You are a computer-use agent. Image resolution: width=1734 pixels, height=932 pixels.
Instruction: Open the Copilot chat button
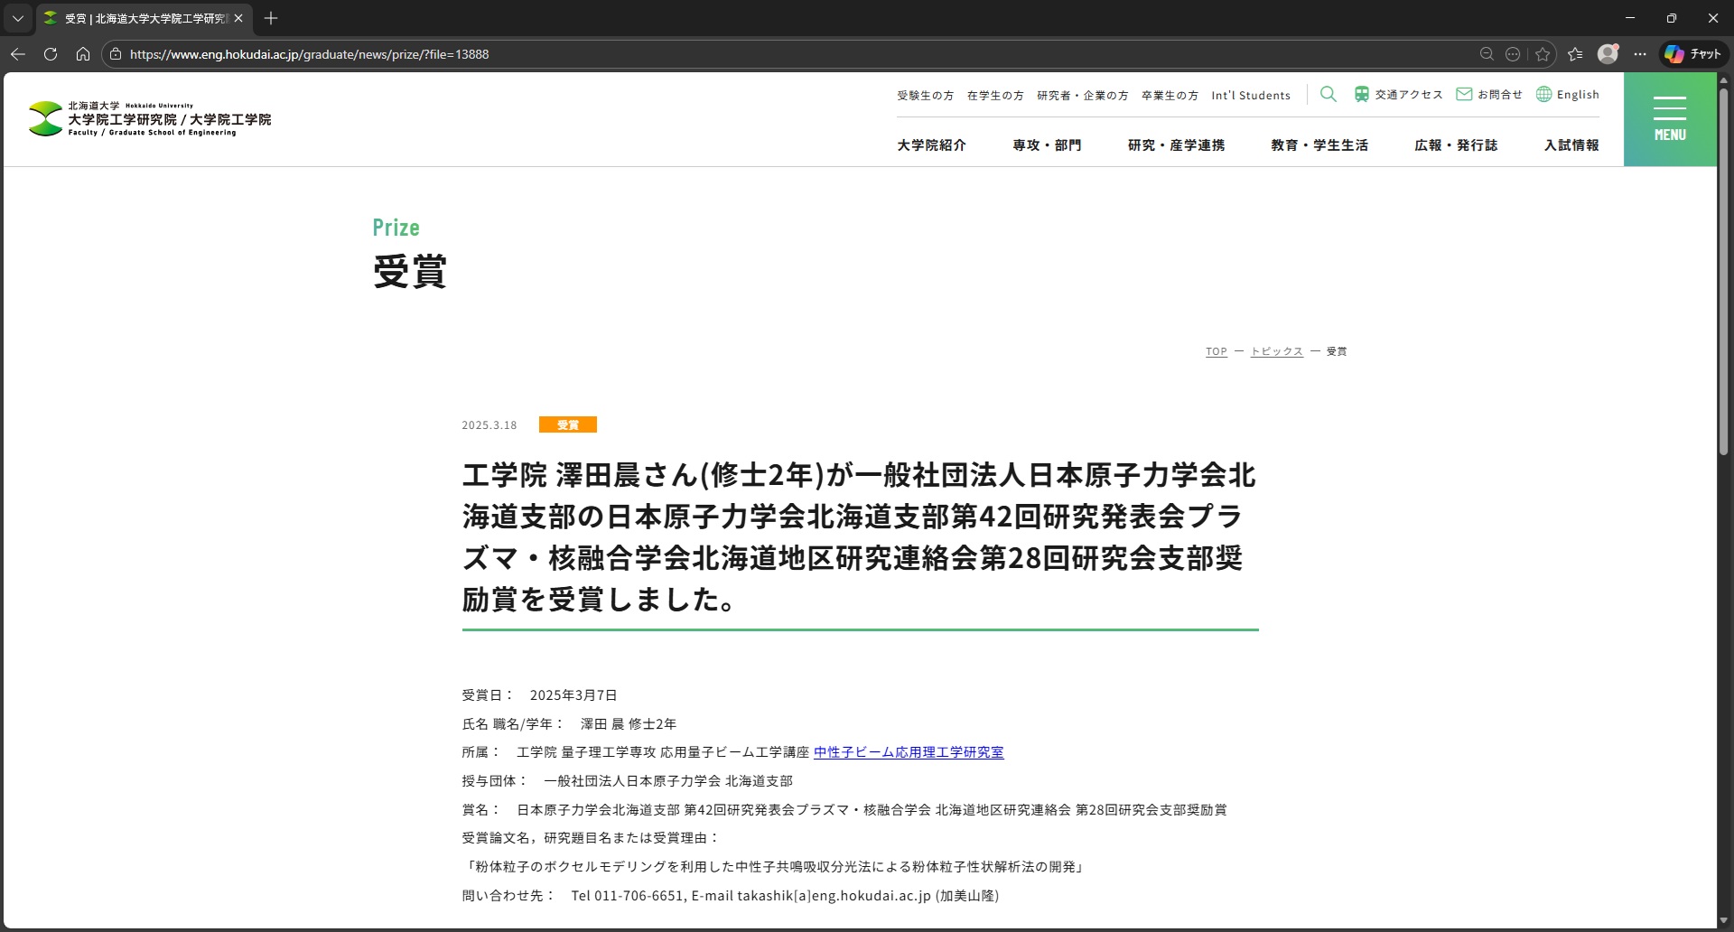tap(1693, 54)
